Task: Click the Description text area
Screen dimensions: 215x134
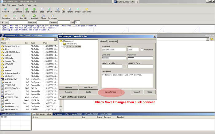Action: pyautogui.click(x=127, y=80)
